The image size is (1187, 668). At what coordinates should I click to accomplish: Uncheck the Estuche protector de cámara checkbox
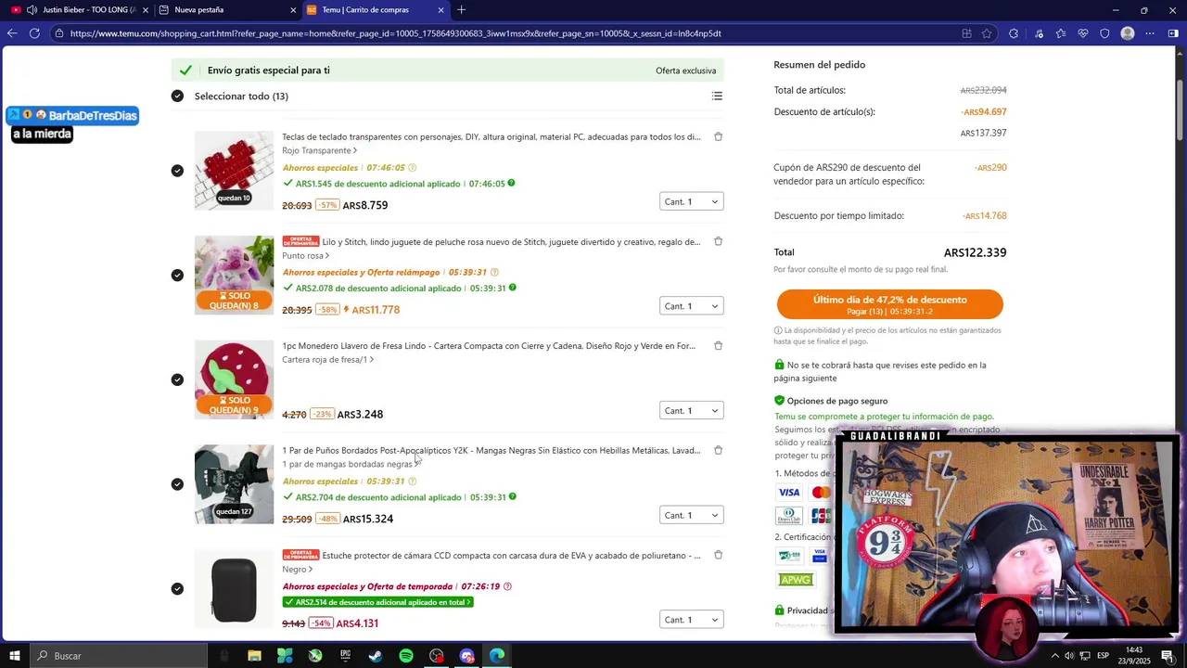177,589
